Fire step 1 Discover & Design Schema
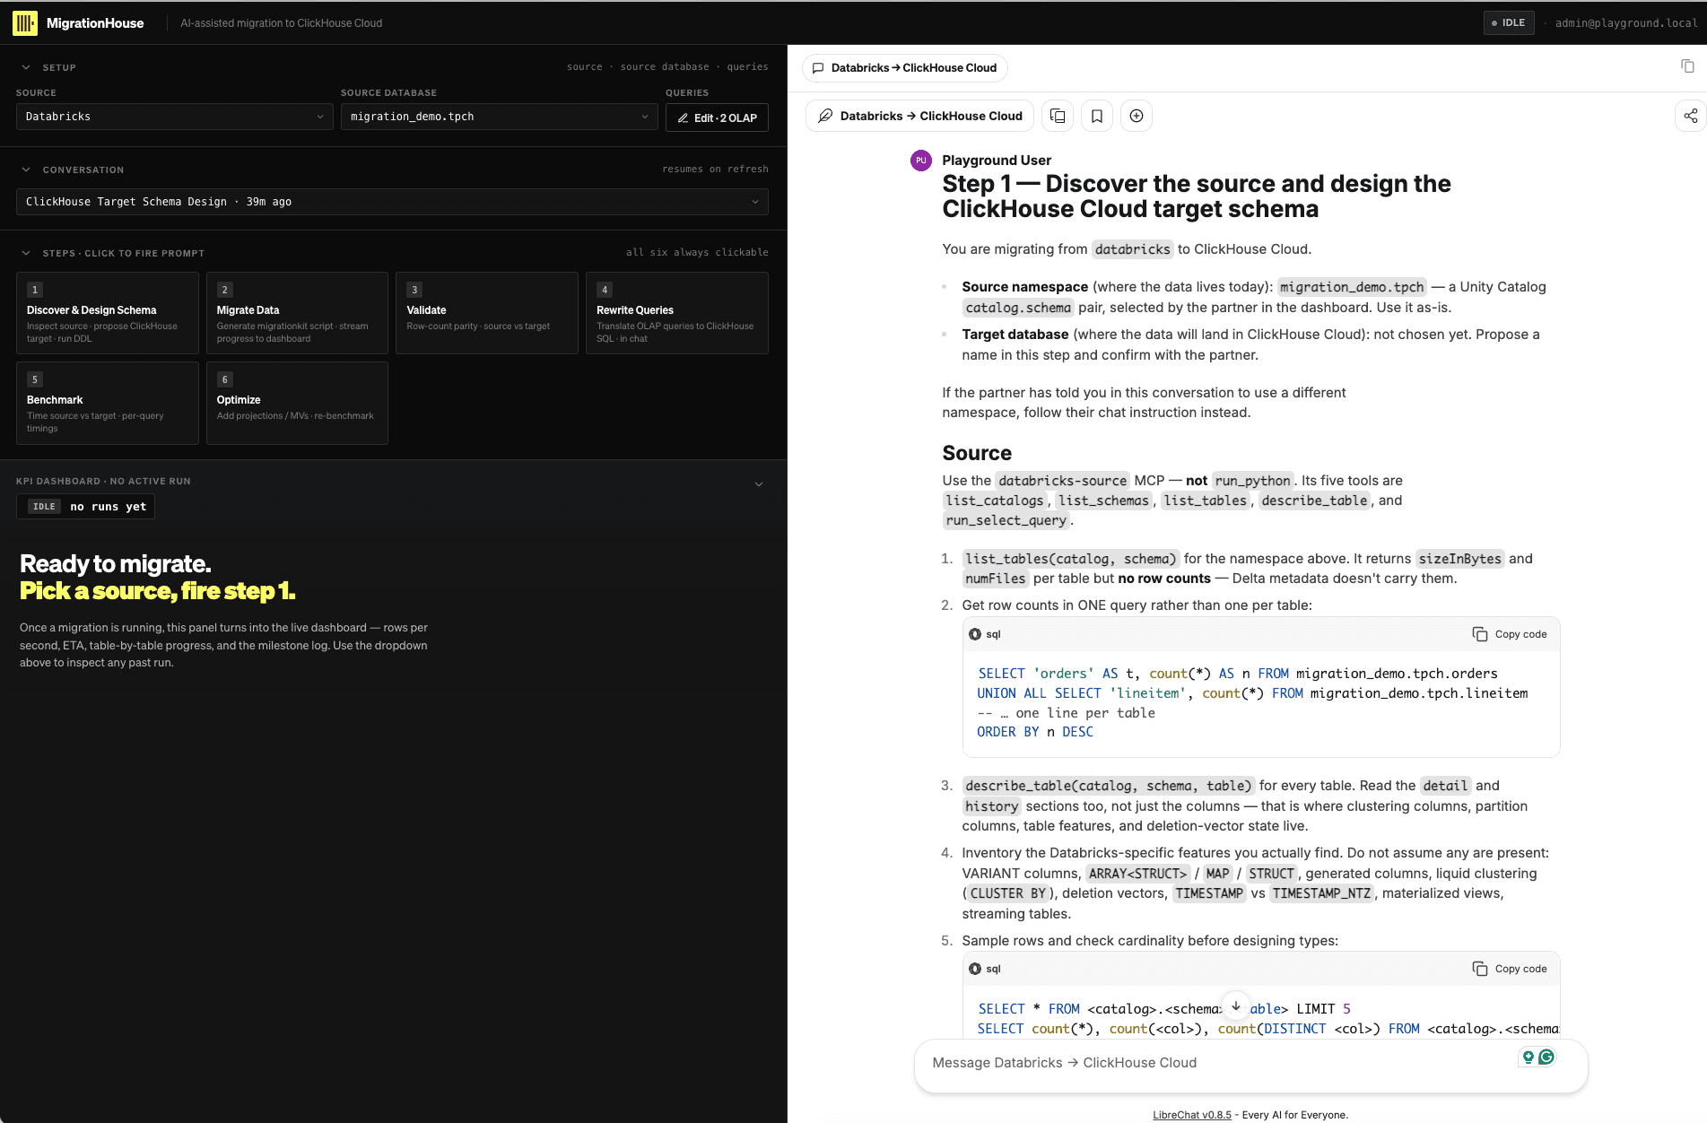Screen dimensions: 1707x1123 click(x=107, y=313)
